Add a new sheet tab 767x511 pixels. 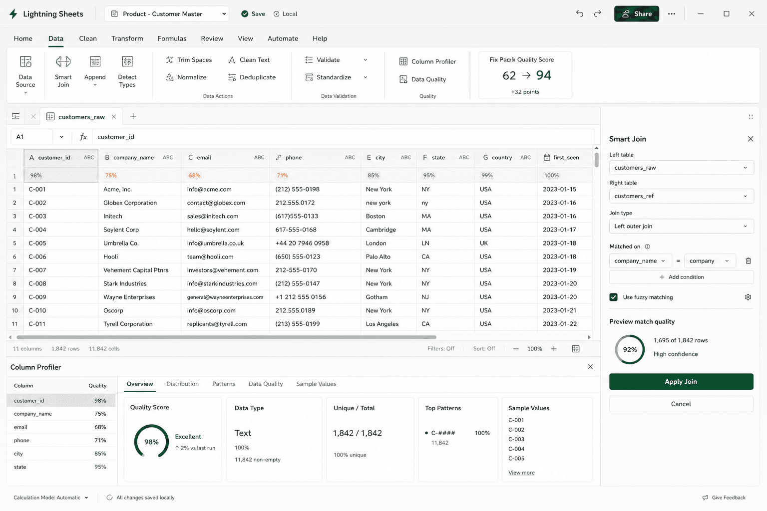pos(133,116)
